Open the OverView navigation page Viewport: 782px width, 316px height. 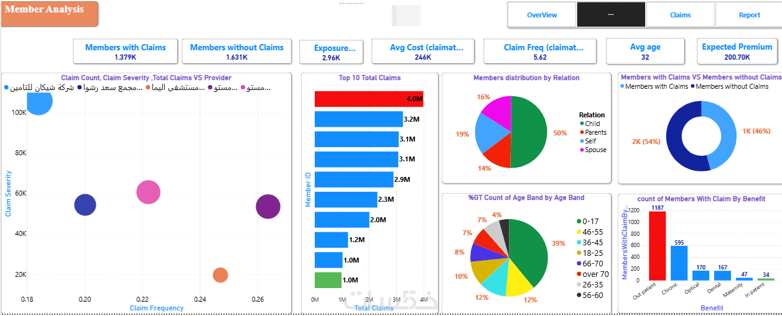[542, 15]
